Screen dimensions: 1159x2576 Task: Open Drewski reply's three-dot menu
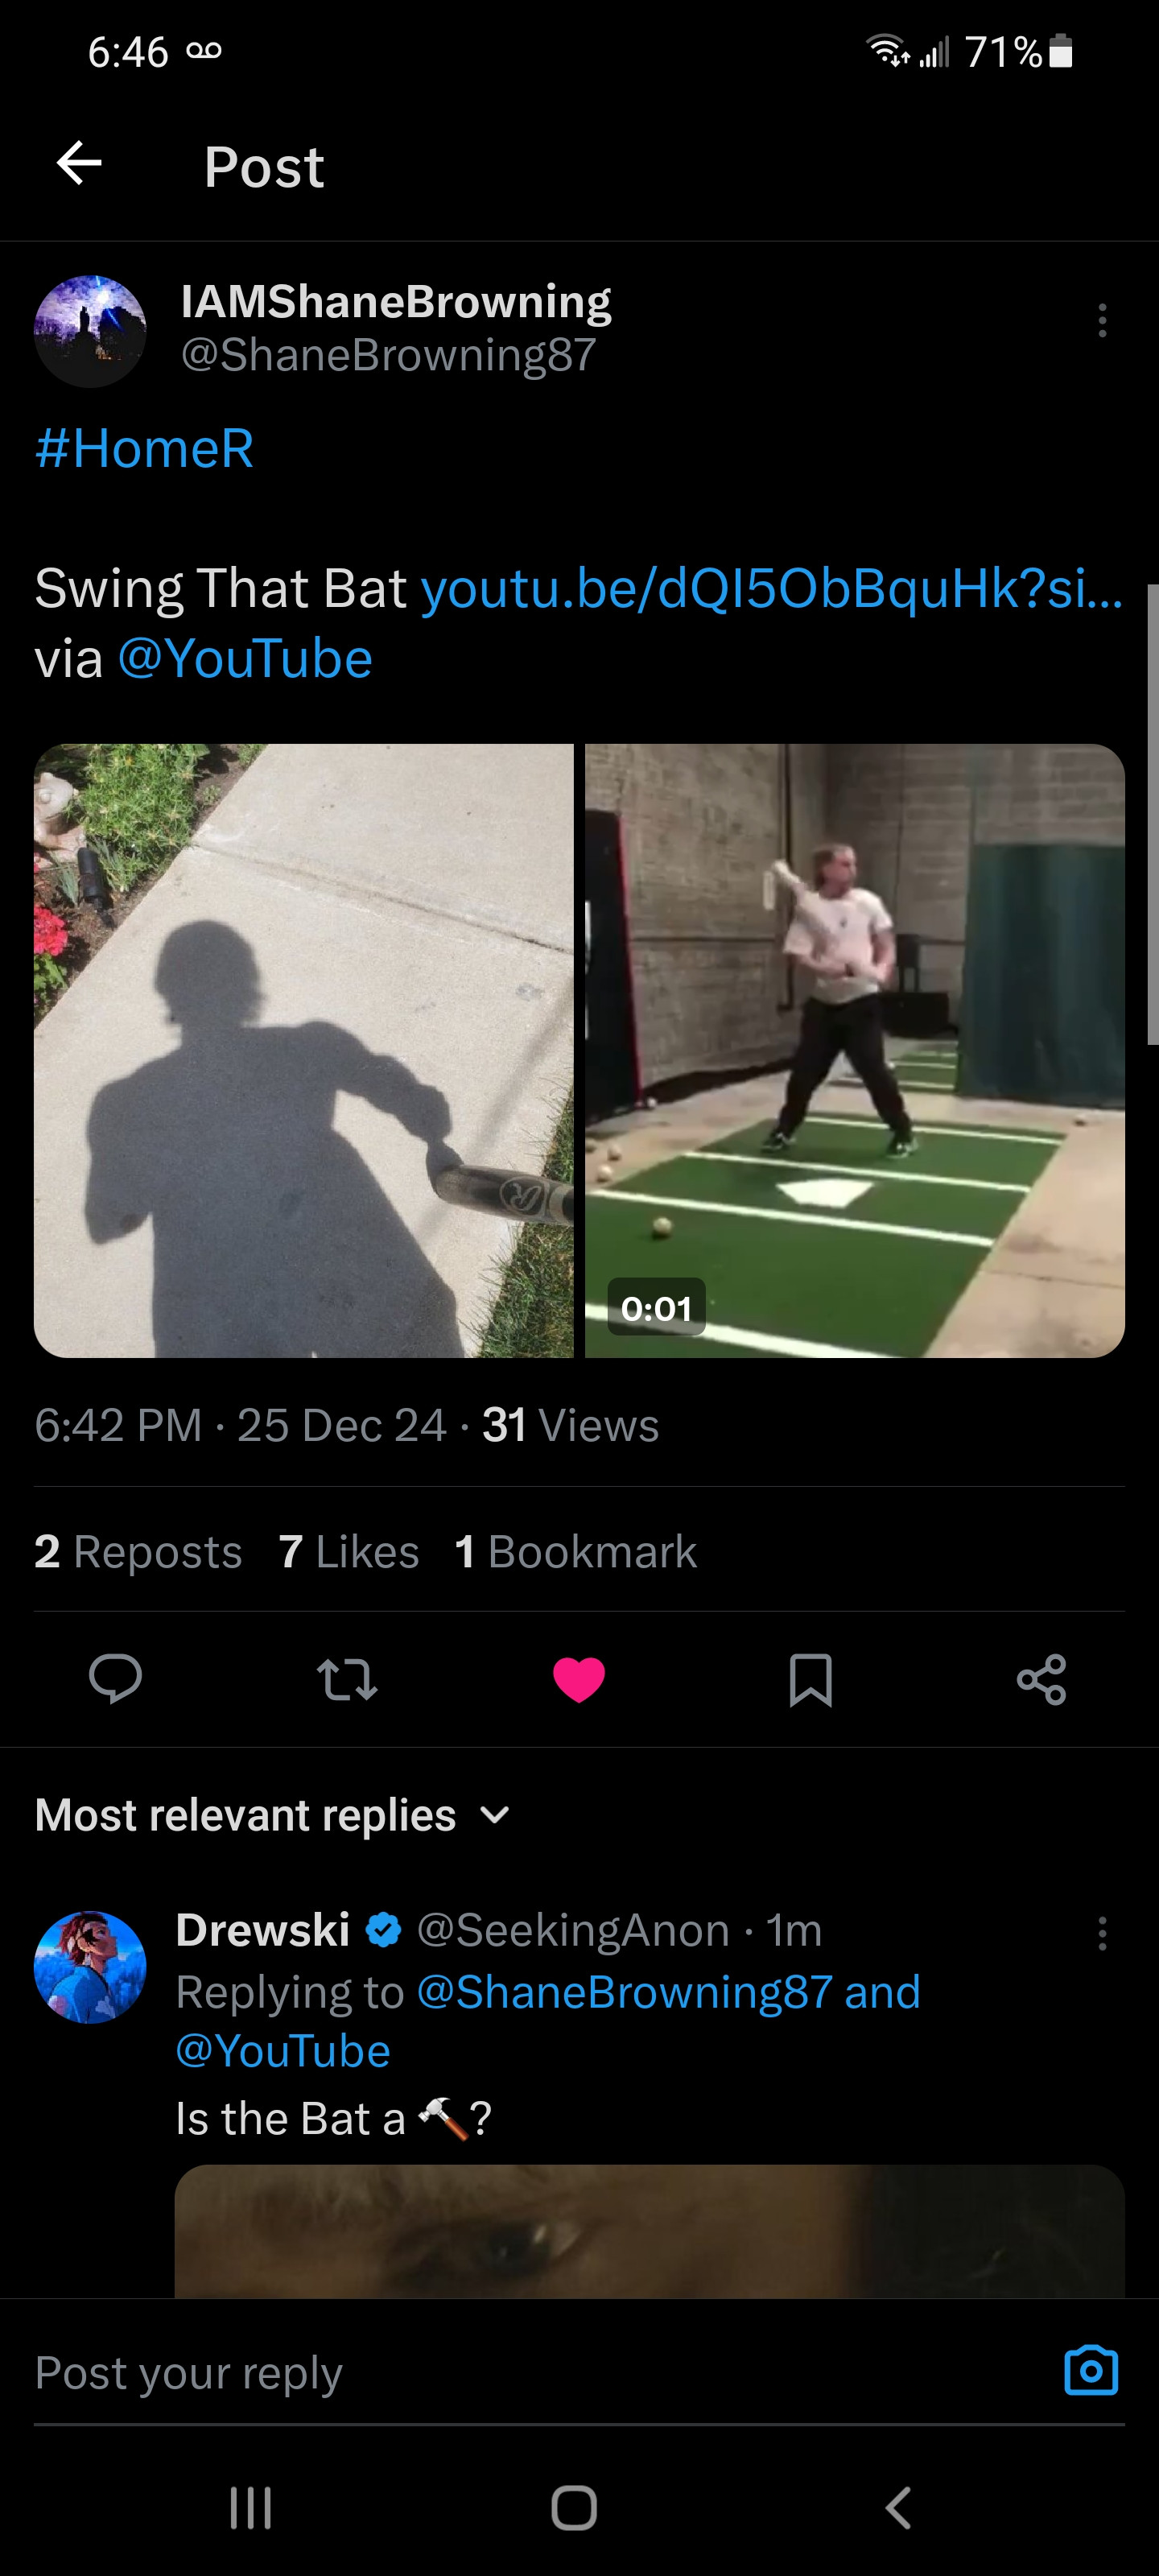pyautogui.click(x=1102, y=1934)
